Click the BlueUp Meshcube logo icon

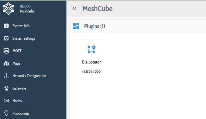(x=9, y=9)
